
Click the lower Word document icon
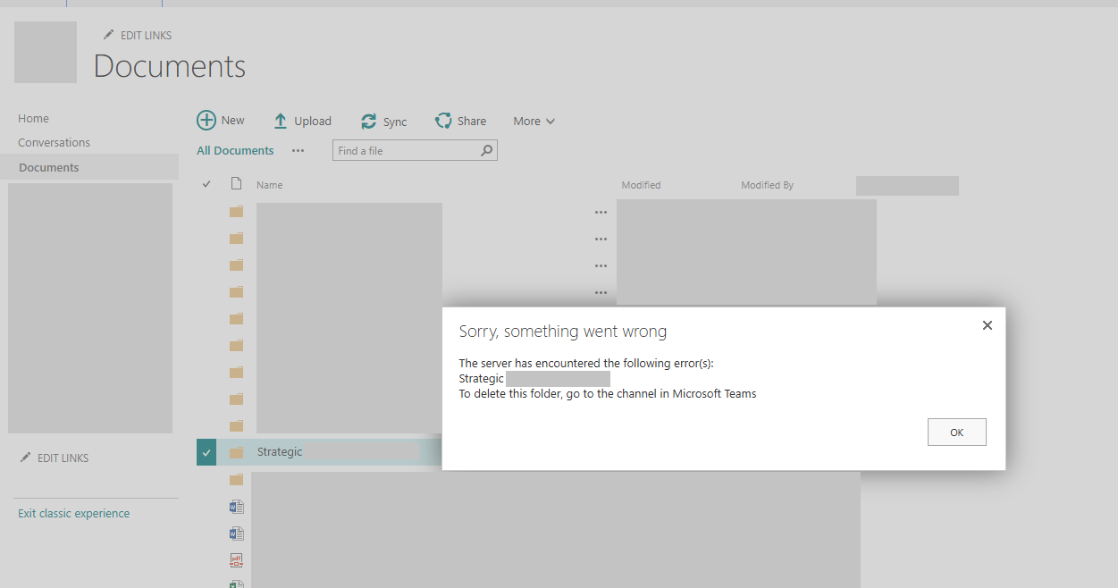[236, 533]
